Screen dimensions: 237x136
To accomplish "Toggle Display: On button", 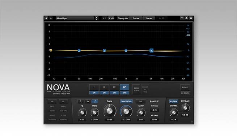I will click(123, 18).
